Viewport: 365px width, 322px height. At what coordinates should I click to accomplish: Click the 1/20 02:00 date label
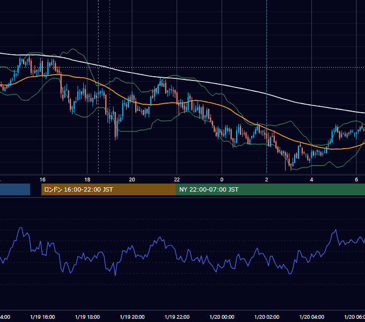click(267, 317)
